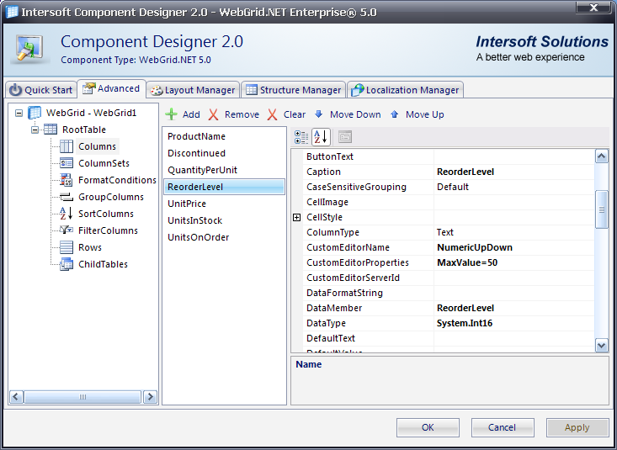Click the property grid scroll up arrow
The width and height of the screenshot is (617, 450).
[x=601, y=156]
